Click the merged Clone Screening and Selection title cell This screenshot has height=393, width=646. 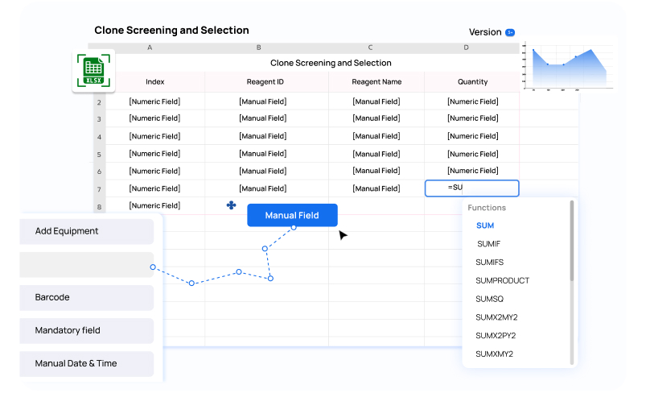click(331, 63)
